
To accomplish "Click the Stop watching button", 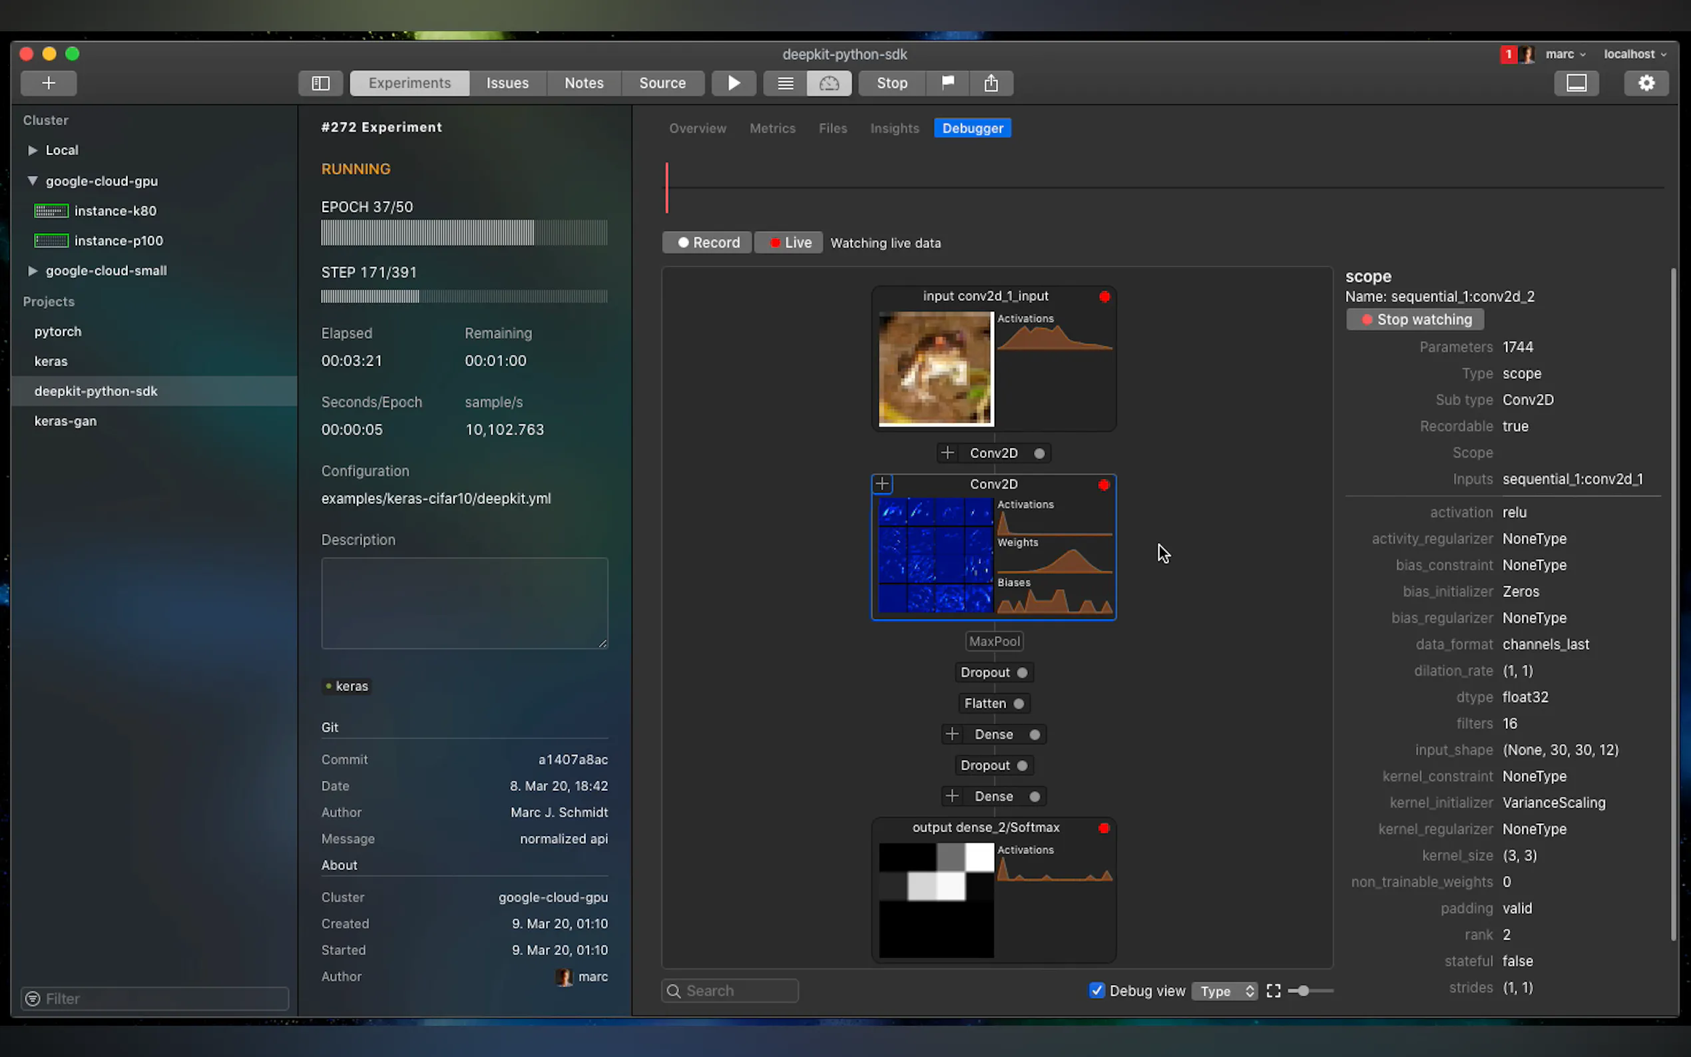I will click(x=1415, y=319).
